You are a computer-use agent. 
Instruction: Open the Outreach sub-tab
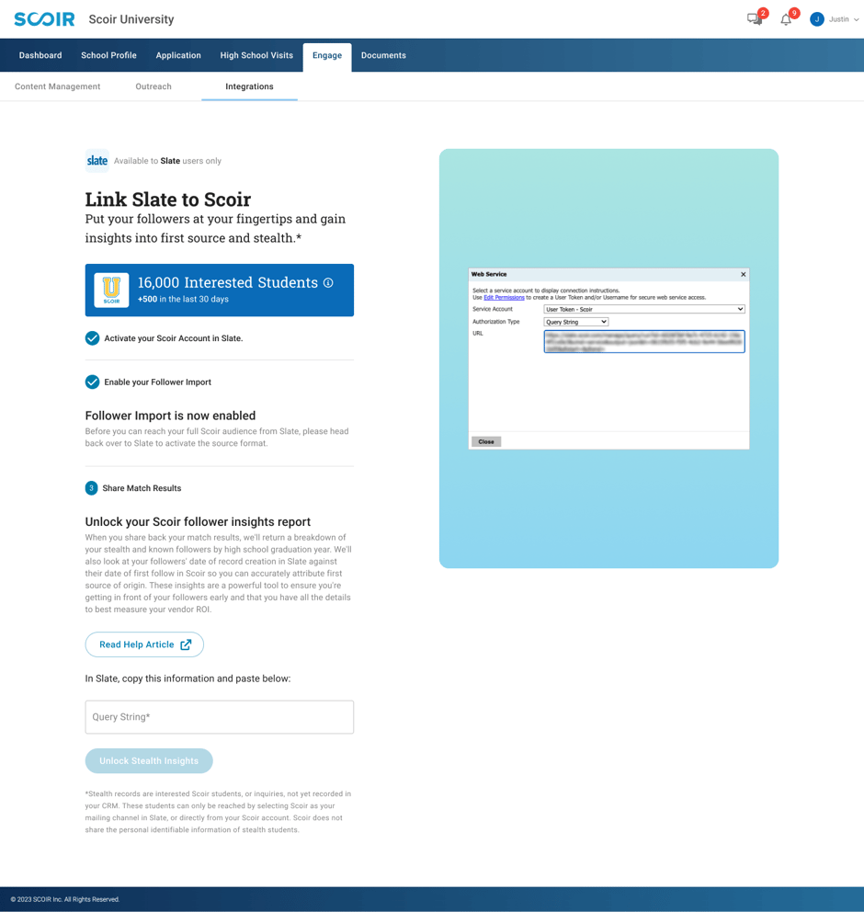pos(153,86)
